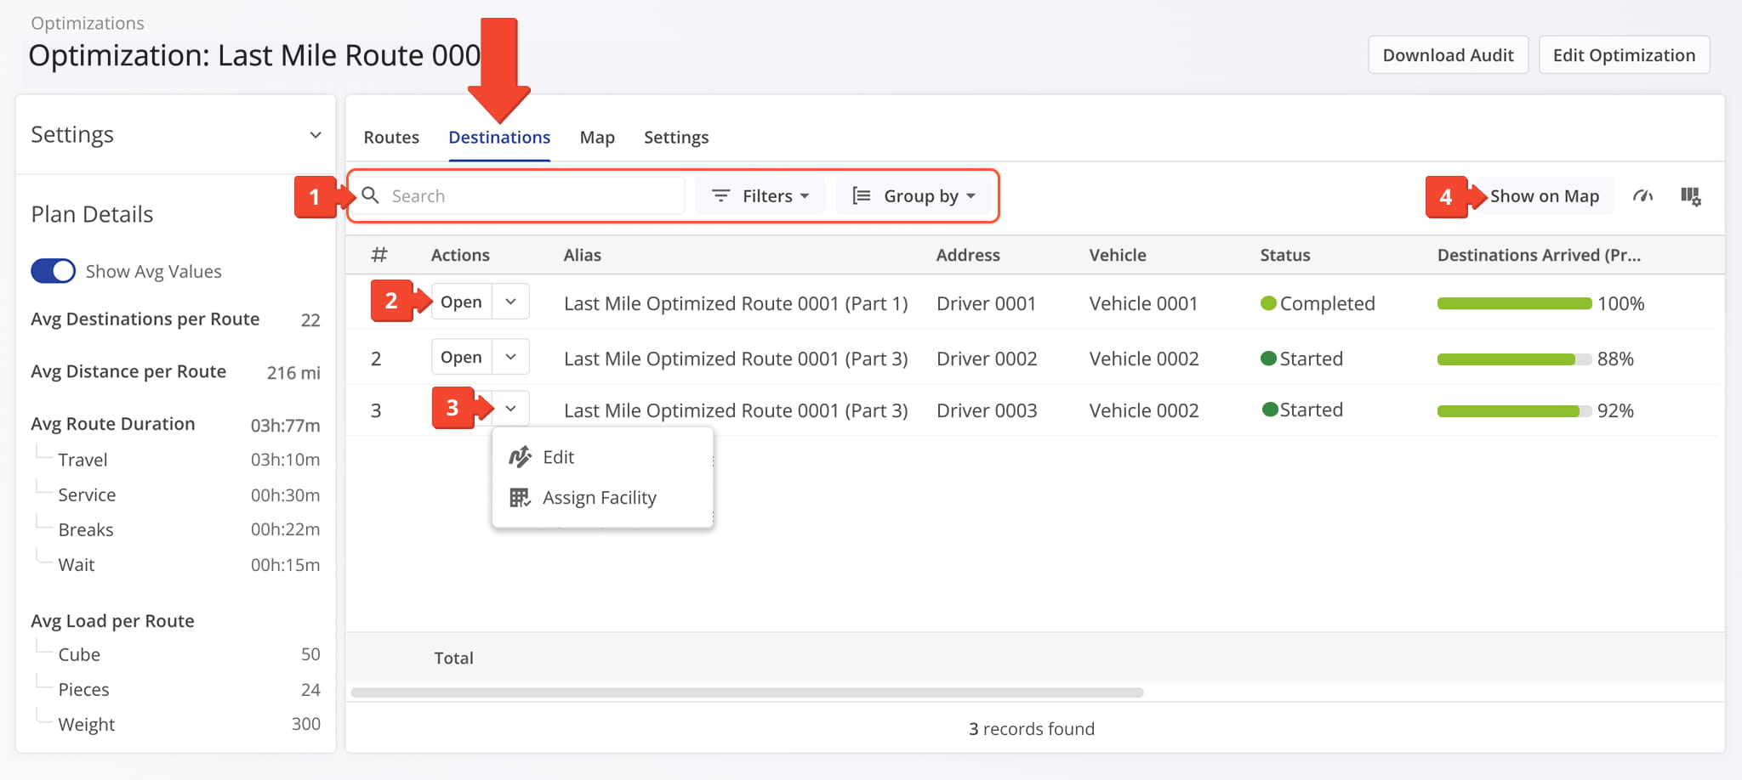Screen dimensions: 1742x780
Task: Click the Service duration row
Action: pyautogui.click(x=175, y=495)
